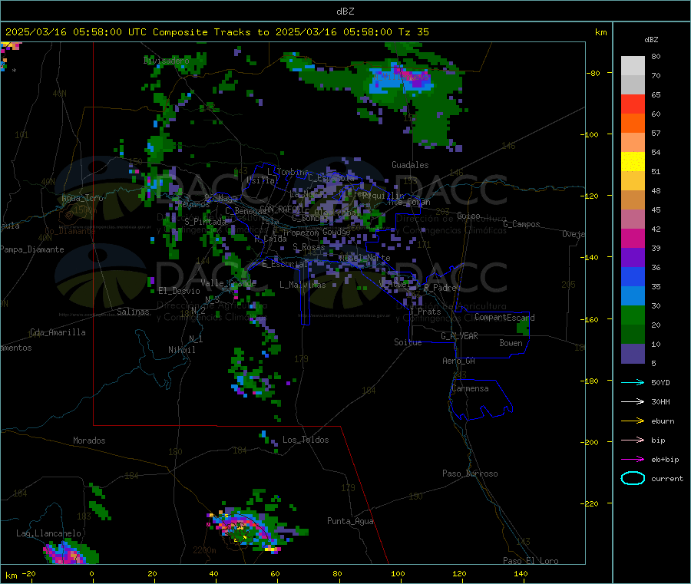Click the 'G_ALVEAR' map label

click(x=459, y=336)
